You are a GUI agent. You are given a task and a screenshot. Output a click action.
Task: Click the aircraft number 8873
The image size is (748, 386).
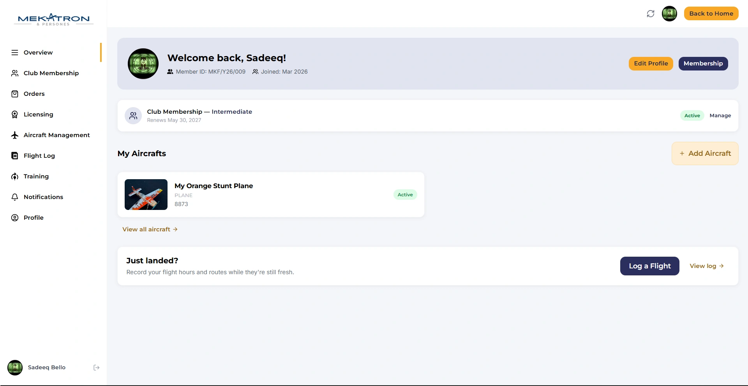pos(181,204)
